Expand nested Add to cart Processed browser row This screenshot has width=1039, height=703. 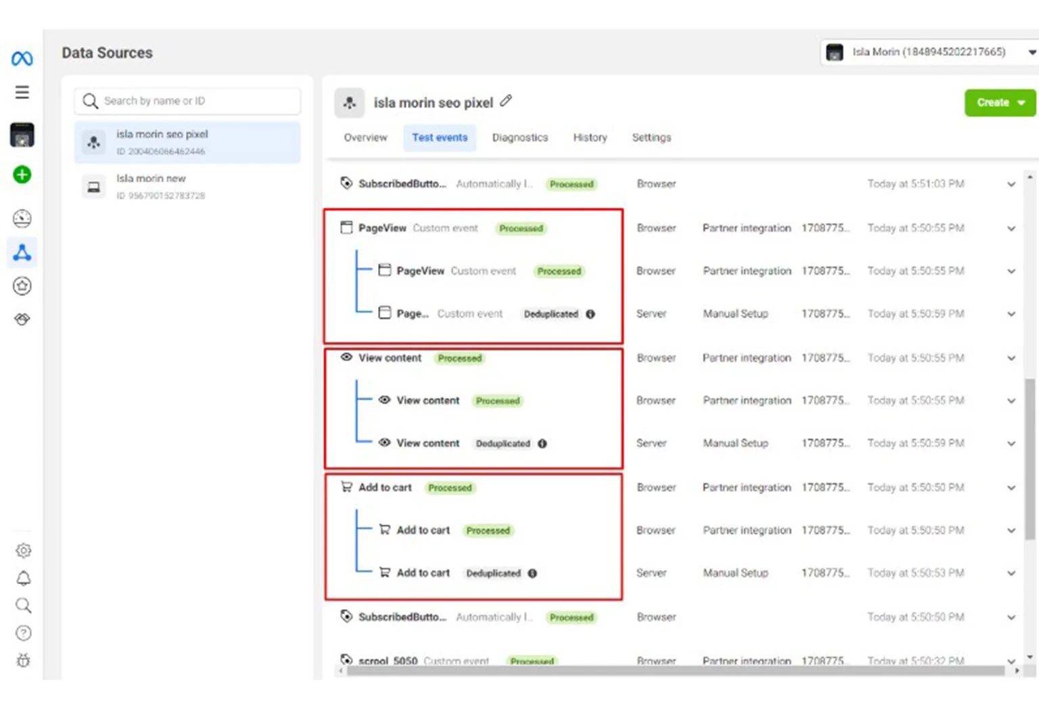point(1011,531)
